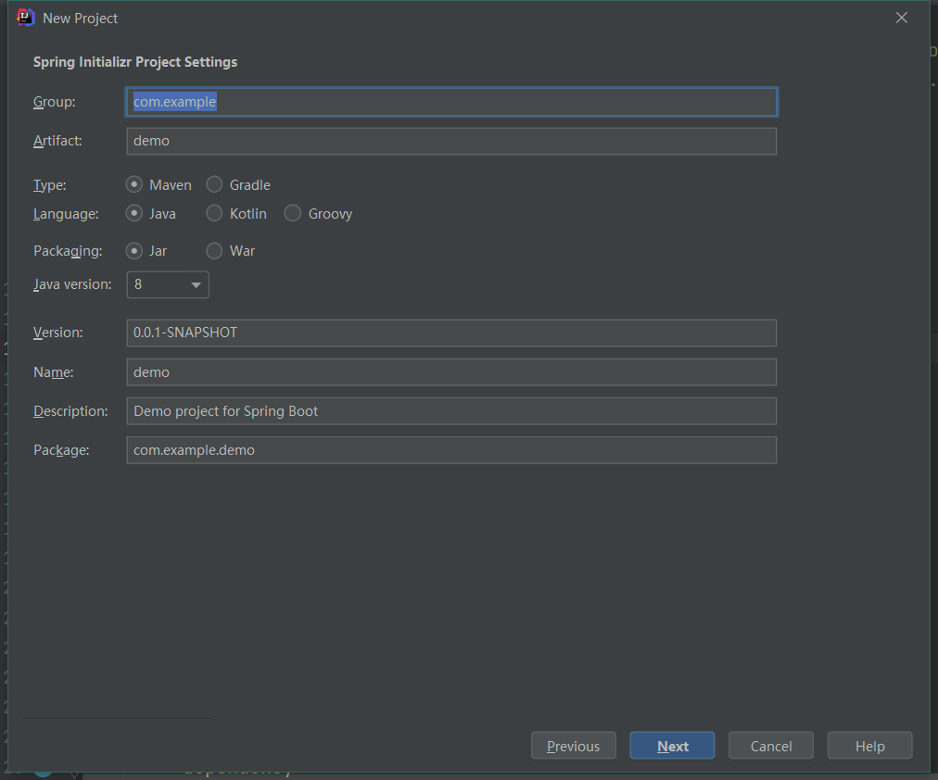Viewport: 938px width, 780px height.
Task: Click the IntelliJ IDEA logo icon
Action: (26, 18)
